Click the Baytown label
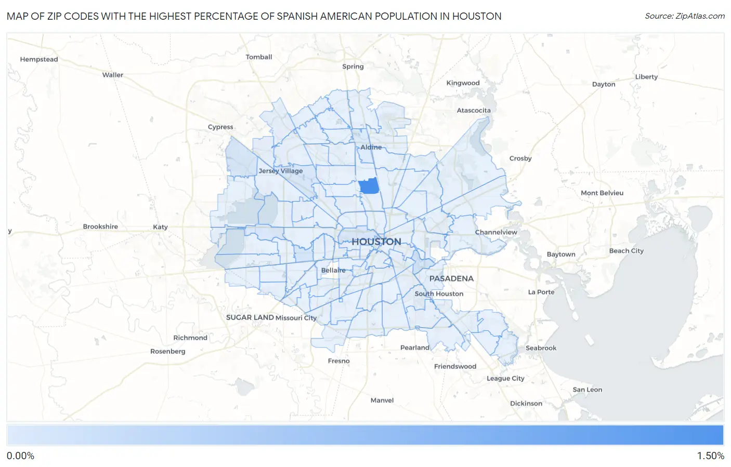 click(x=561, y=255)
